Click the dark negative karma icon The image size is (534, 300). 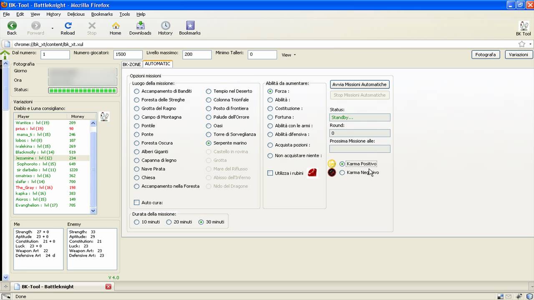[332, 172]
